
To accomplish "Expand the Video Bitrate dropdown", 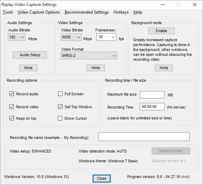I will 71,37.
